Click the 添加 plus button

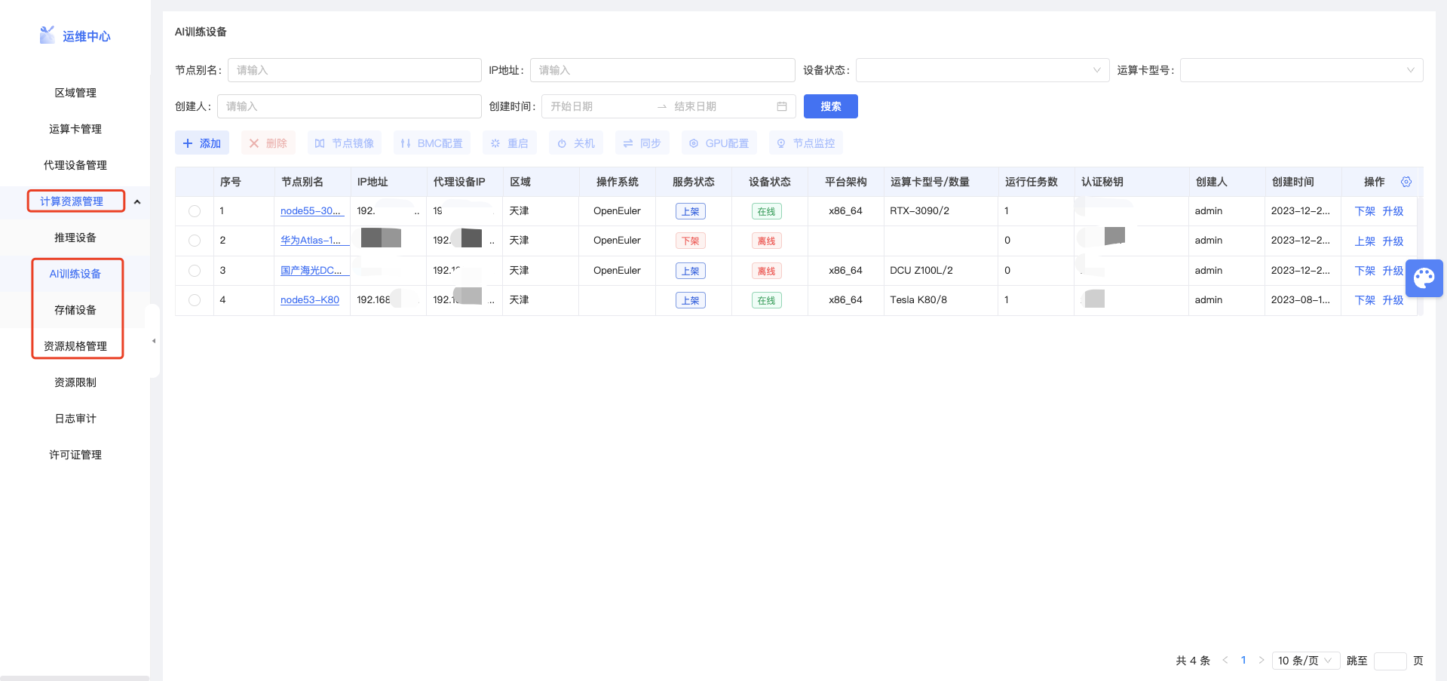pos(202,143)
